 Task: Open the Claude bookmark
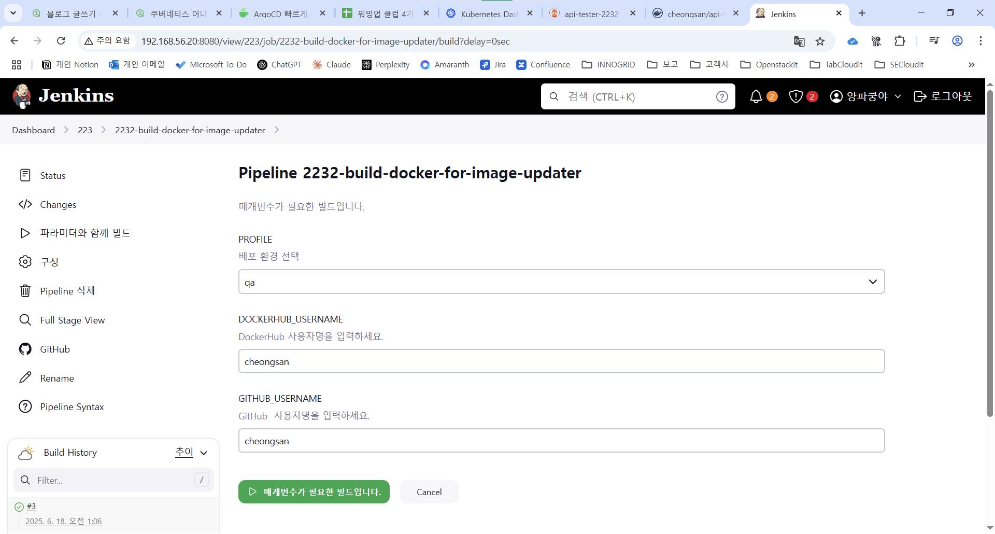pos(332,65)
